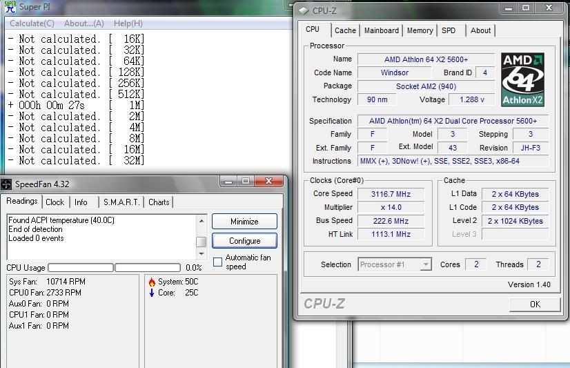Click the Configure button in SpeedFan

[244, 241]
